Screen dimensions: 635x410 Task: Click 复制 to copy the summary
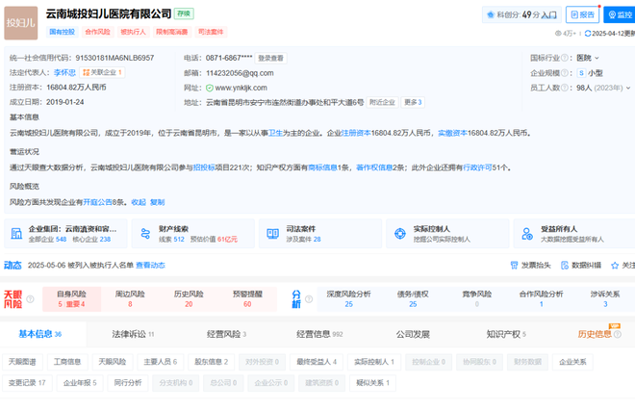157,202
